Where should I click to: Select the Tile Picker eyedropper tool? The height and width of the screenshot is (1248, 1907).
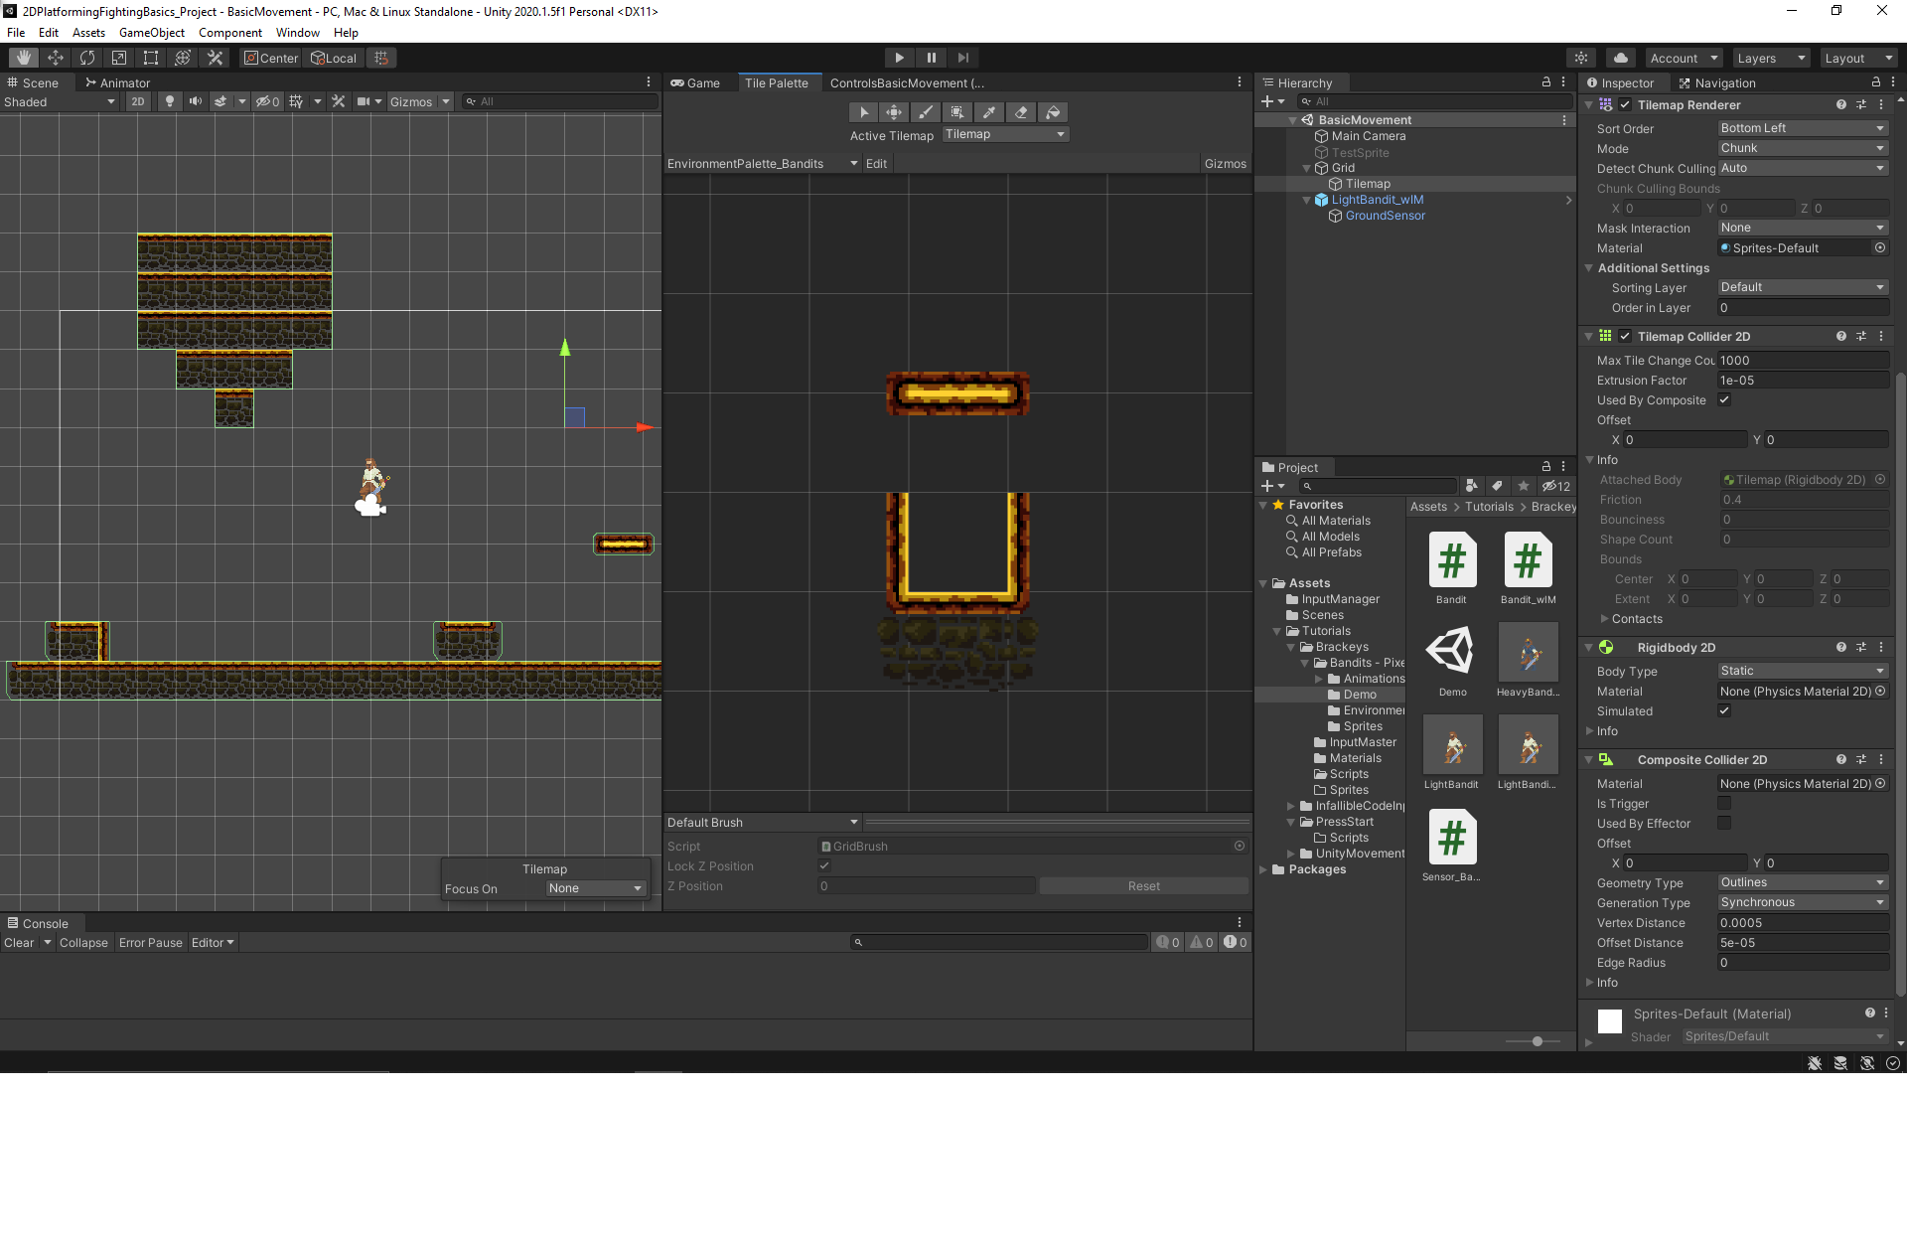(x=989, y=112)
